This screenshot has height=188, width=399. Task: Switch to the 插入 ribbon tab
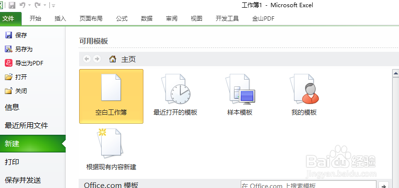(60, 19)
